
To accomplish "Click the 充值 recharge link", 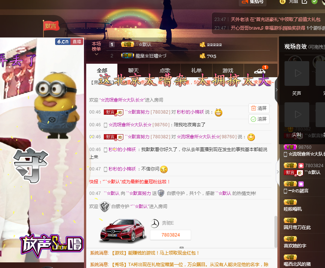I will (x=293, y=1).
